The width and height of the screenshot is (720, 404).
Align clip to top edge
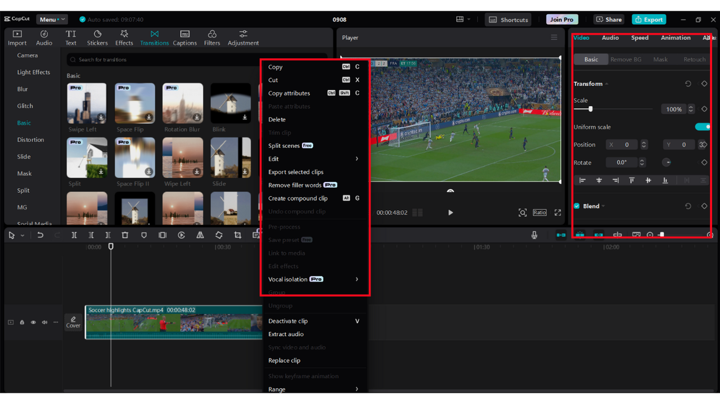tap(632, 180)
